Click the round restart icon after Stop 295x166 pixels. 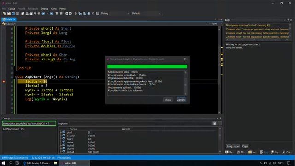(x=97, y=13)
